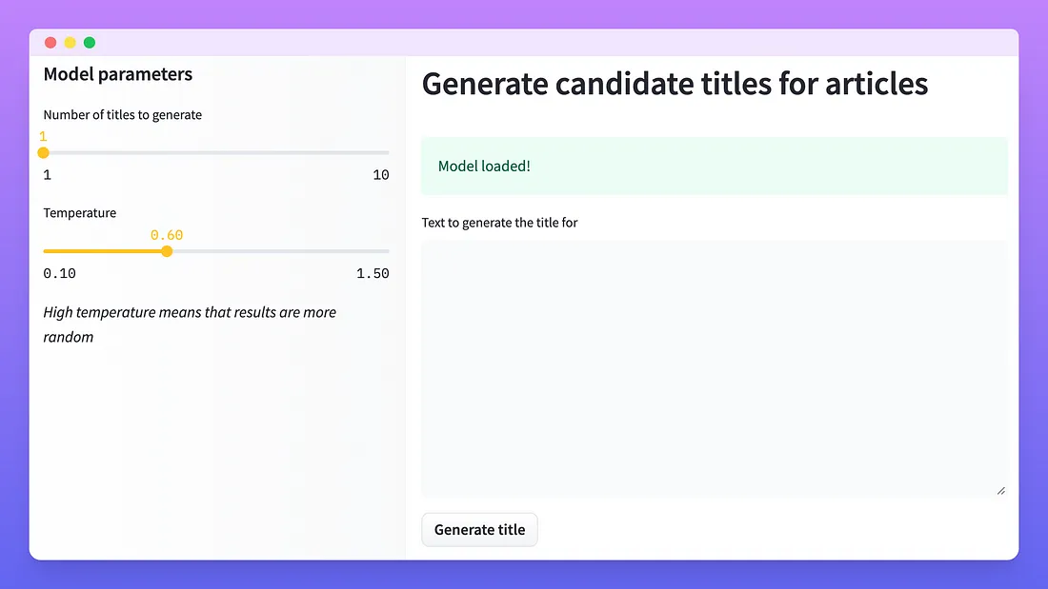
Task: Click the italic high temperature hint text
Action: click(x=190, y=324)
